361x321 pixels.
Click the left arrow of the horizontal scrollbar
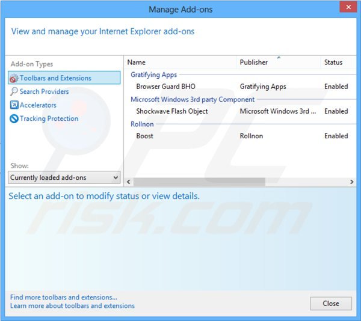click(x=129, y=182)
